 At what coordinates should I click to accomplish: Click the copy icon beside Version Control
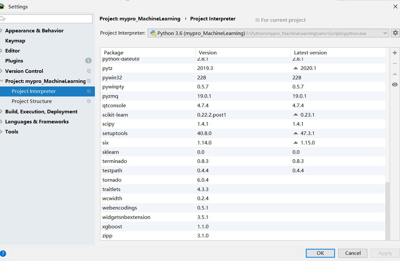89,71
